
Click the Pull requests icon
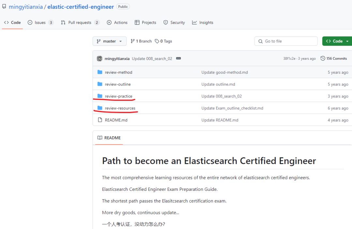coord(63,23)
